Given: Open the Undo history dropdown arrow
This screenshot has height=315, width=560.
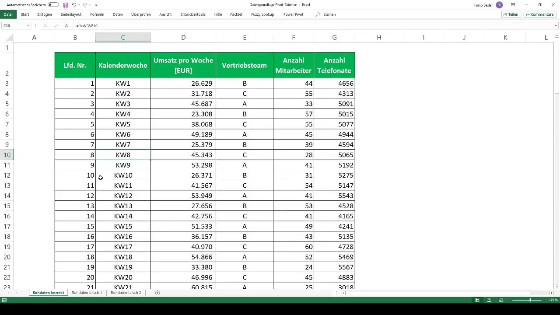Looking at the screenshot, I should (x=79, y=5).
